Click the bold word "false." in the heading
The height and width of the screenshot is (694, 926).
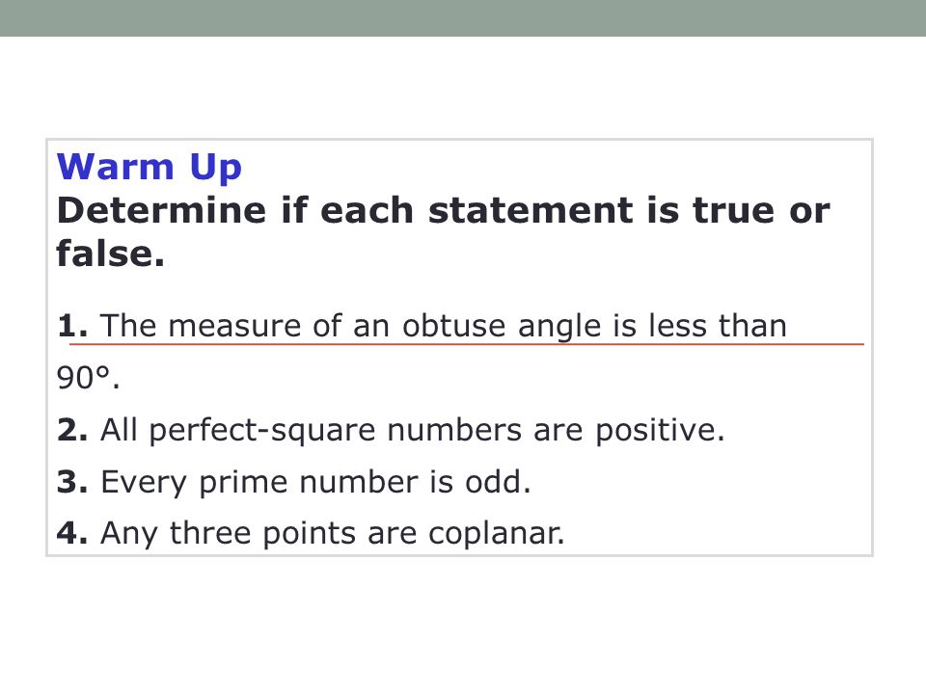click(x=110, y=254)
